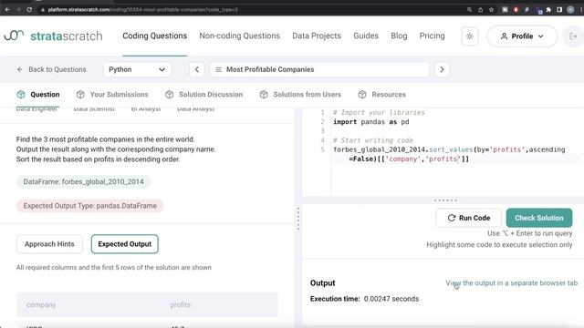Open the Blog page
The height and width of the screenshot is (328, 584).
point(399,36)
